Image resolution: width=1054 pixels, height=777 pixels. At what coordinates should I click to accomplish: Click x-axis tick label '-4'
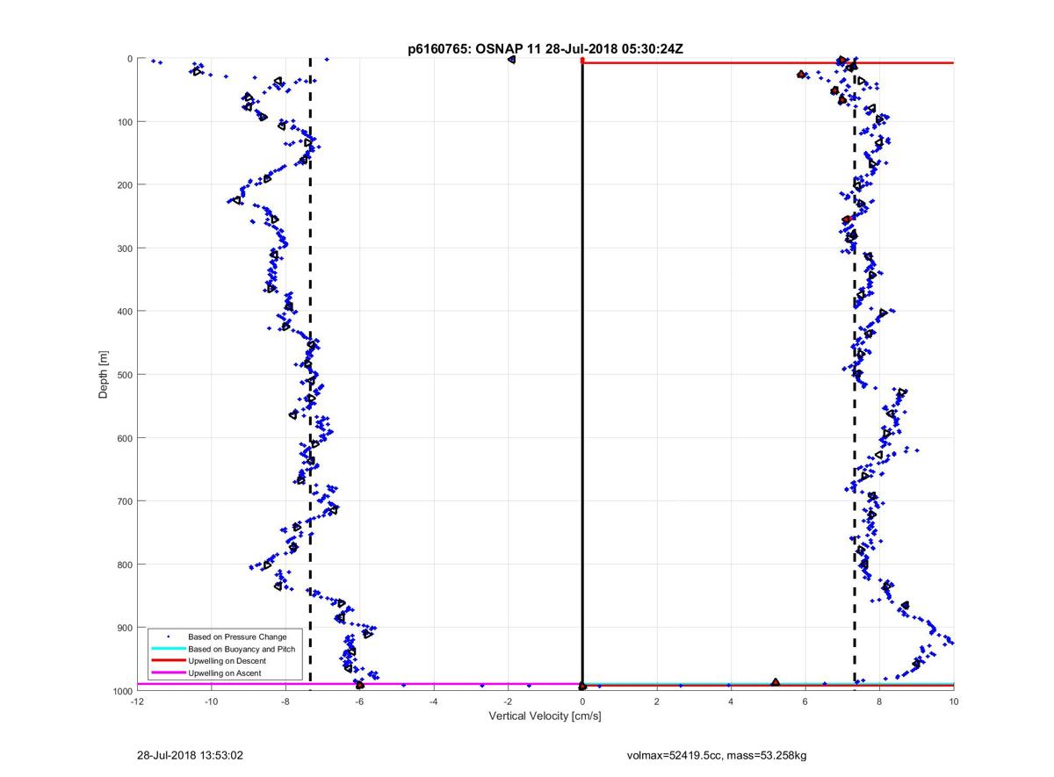point(434,701)
